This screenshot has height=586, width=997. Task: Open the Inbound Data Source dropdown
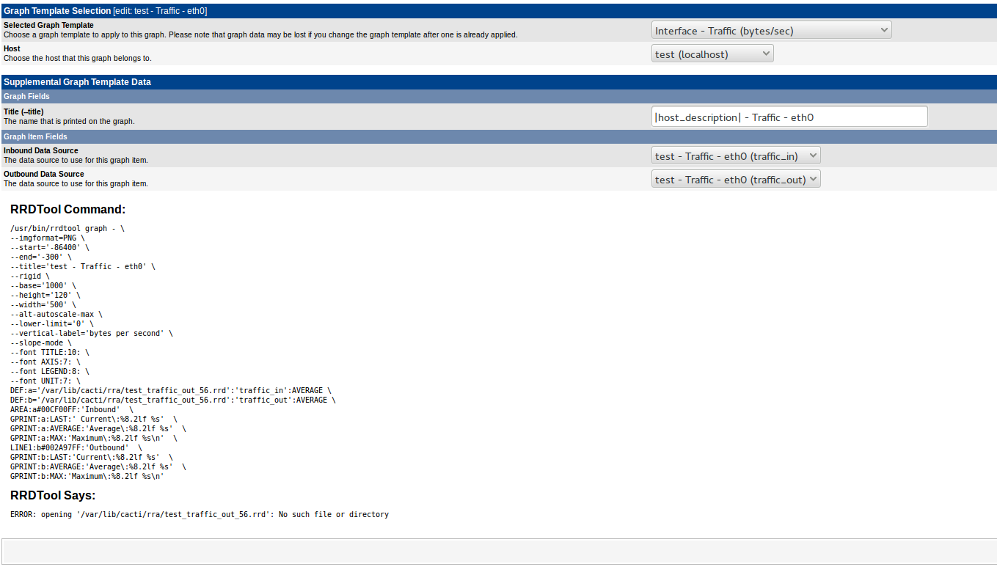point(736,155)
